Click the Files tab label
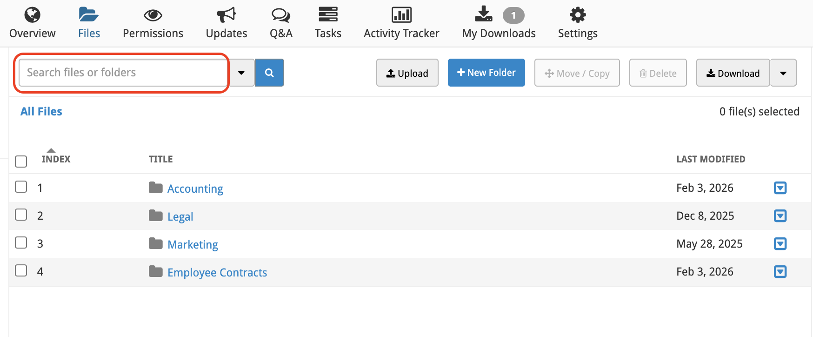 pos(89,34)
